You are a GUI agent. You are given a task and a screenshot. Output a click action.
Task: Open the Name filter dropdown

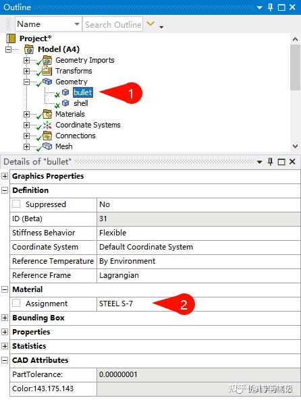coord(77,24)
